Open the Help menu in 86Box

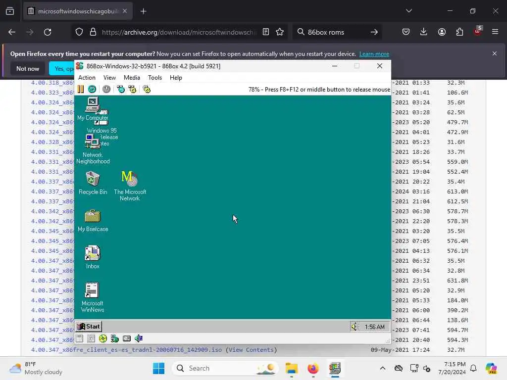pos(176,78)
